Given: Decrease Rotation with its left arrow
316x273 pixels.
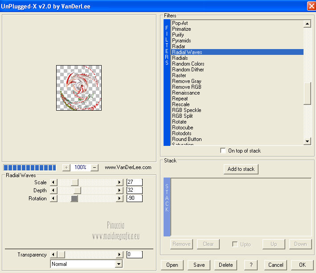Looking at the screenshot, I should [x=53, y=199].
